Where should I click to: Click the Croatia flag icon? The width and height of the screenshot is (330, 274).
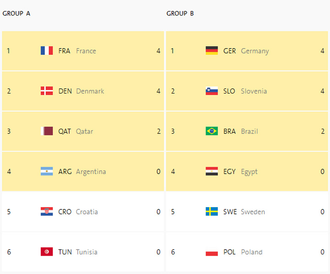click(x=47, y=212)
